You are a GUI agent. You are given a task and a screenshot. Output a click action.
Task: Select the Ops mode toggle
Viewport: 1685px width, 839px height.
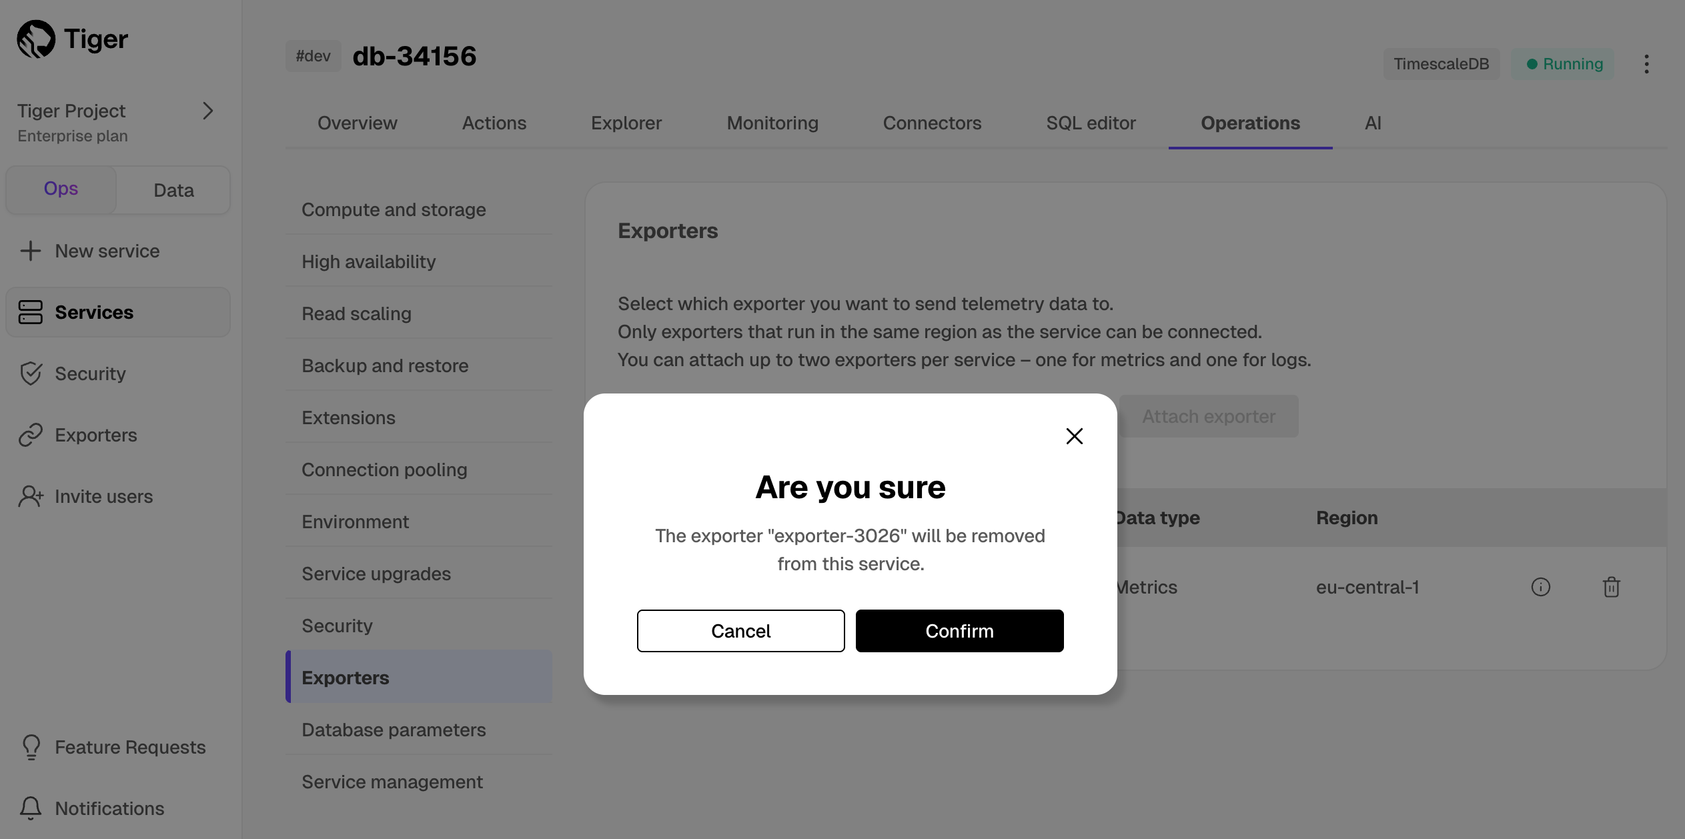point(61,189)
